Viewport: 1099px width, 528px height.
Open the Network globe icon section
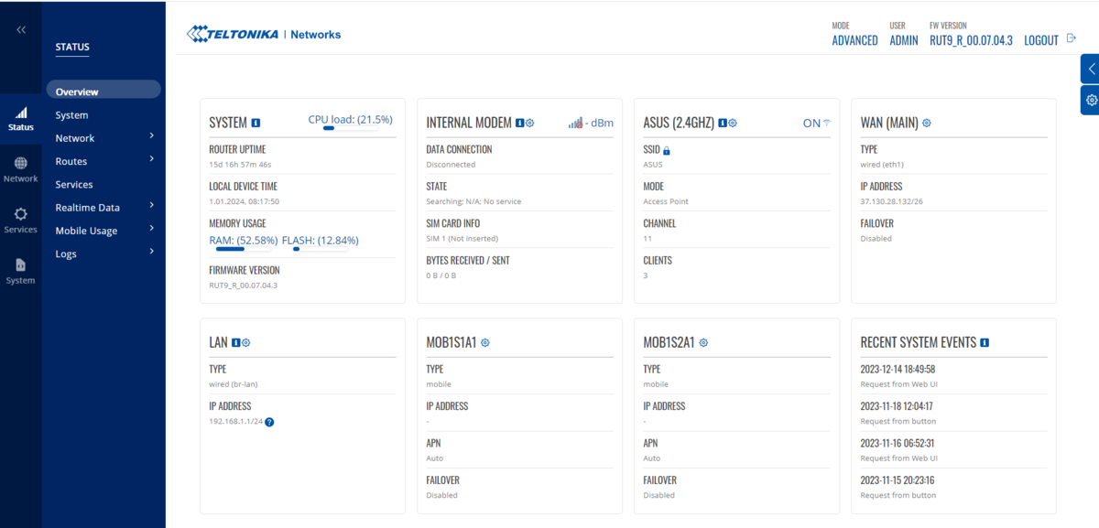pos(20,169)
